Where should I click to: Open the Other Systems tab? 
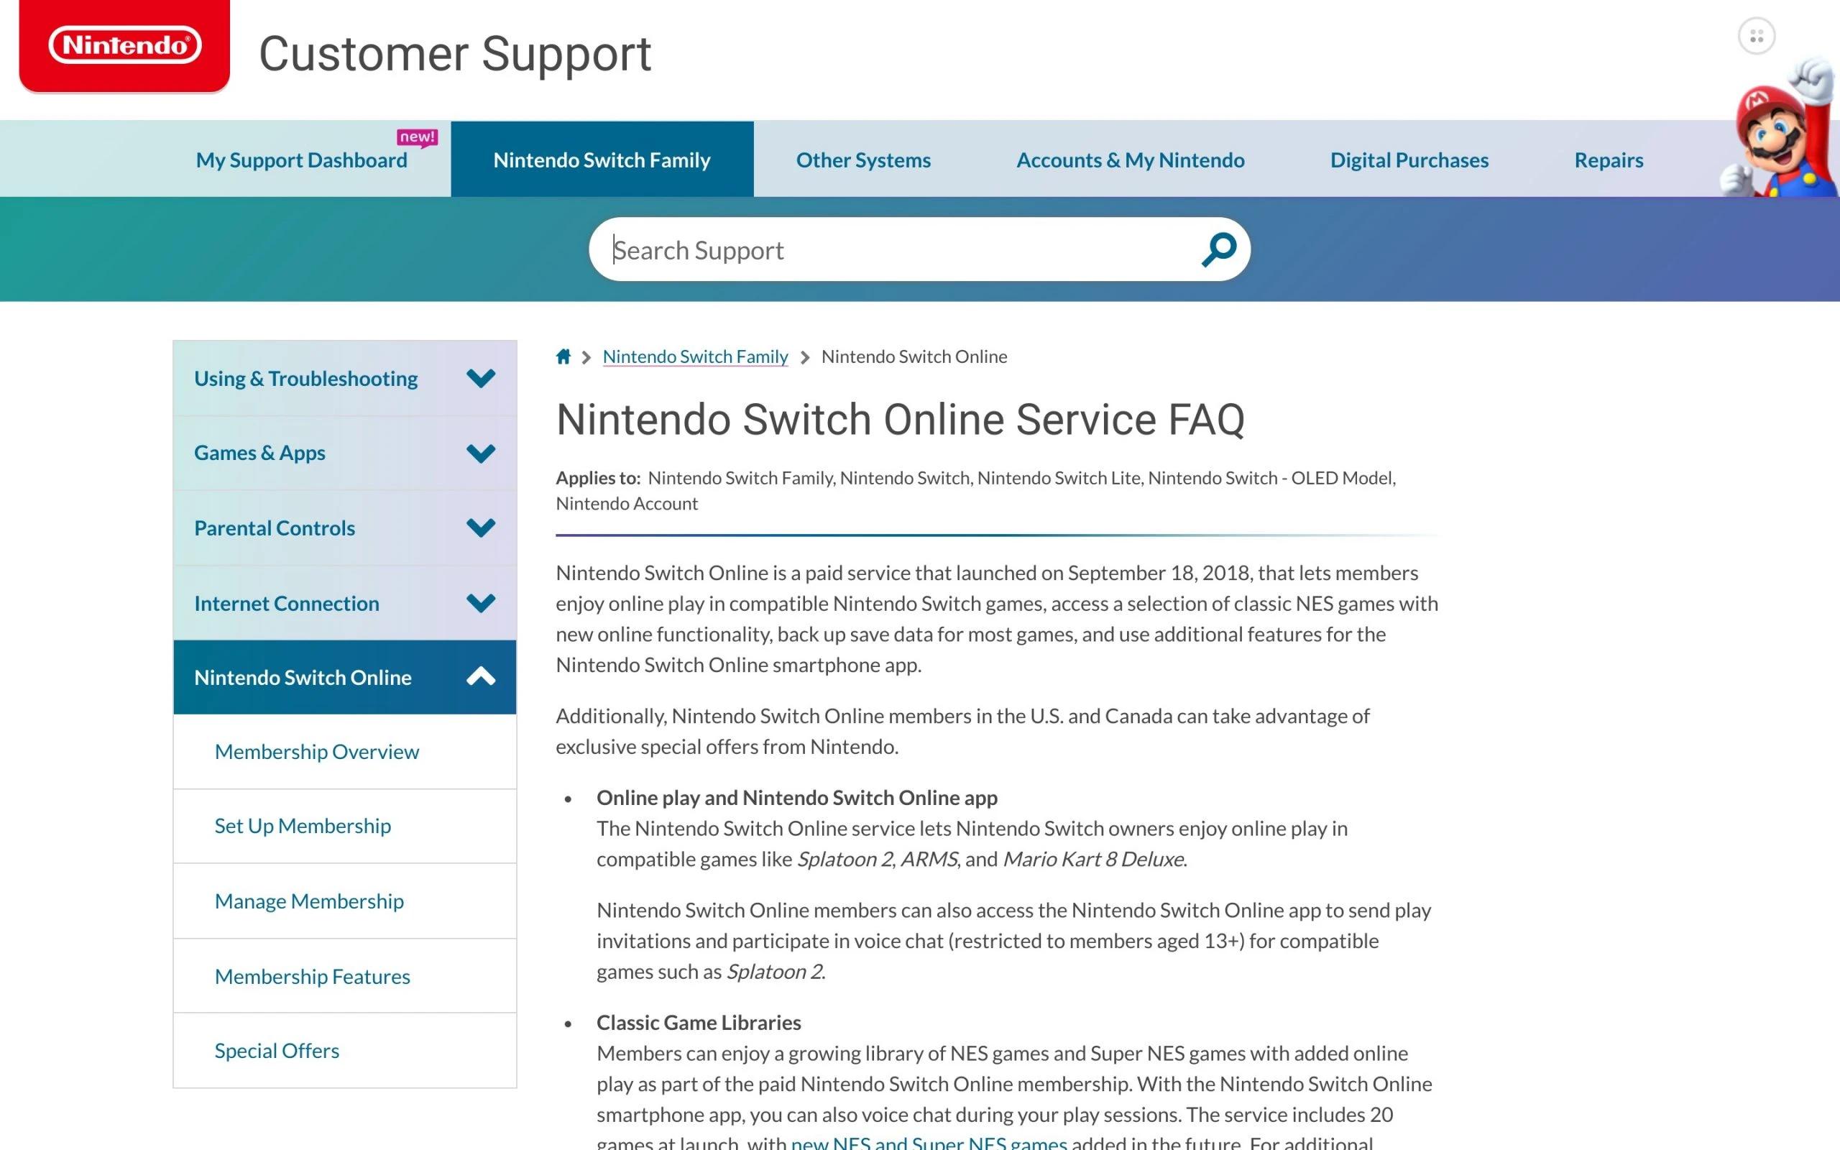862,160
